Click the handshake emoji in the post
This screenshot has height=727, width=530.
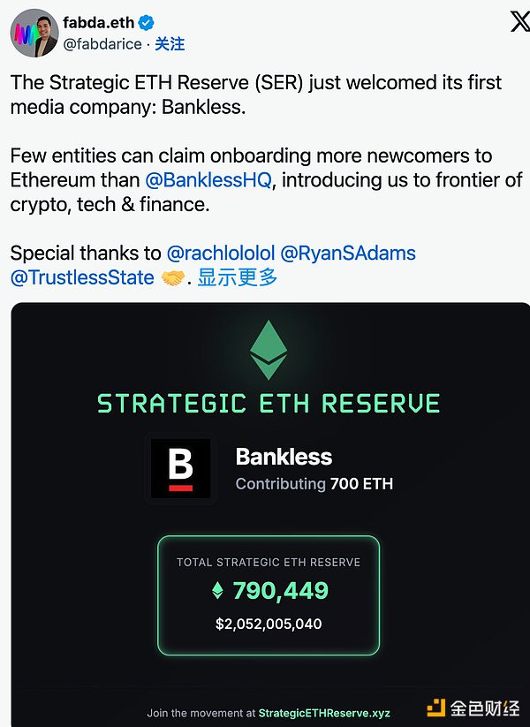(173, 277)
